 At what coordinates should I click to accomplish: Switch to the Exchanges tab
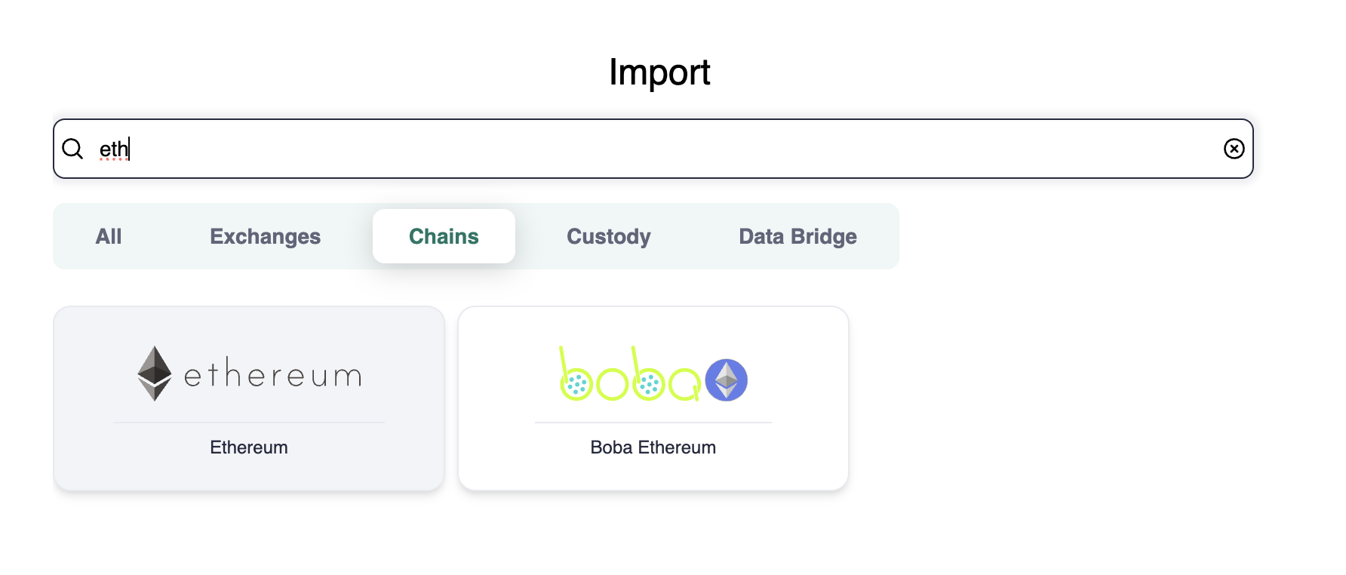point(265,236)
